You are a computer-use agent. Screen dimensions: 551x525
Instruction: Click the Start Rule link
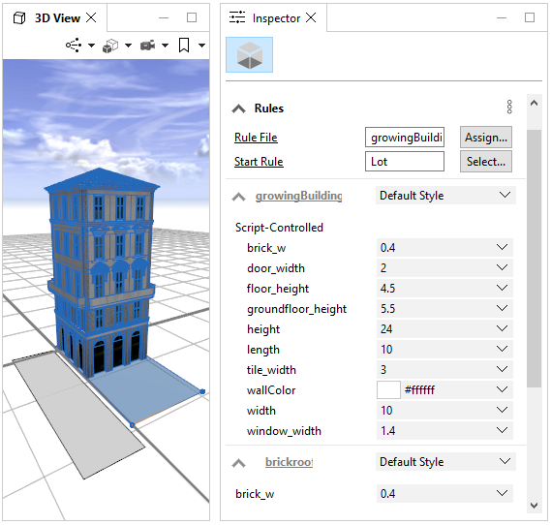(x=259, y=162)
